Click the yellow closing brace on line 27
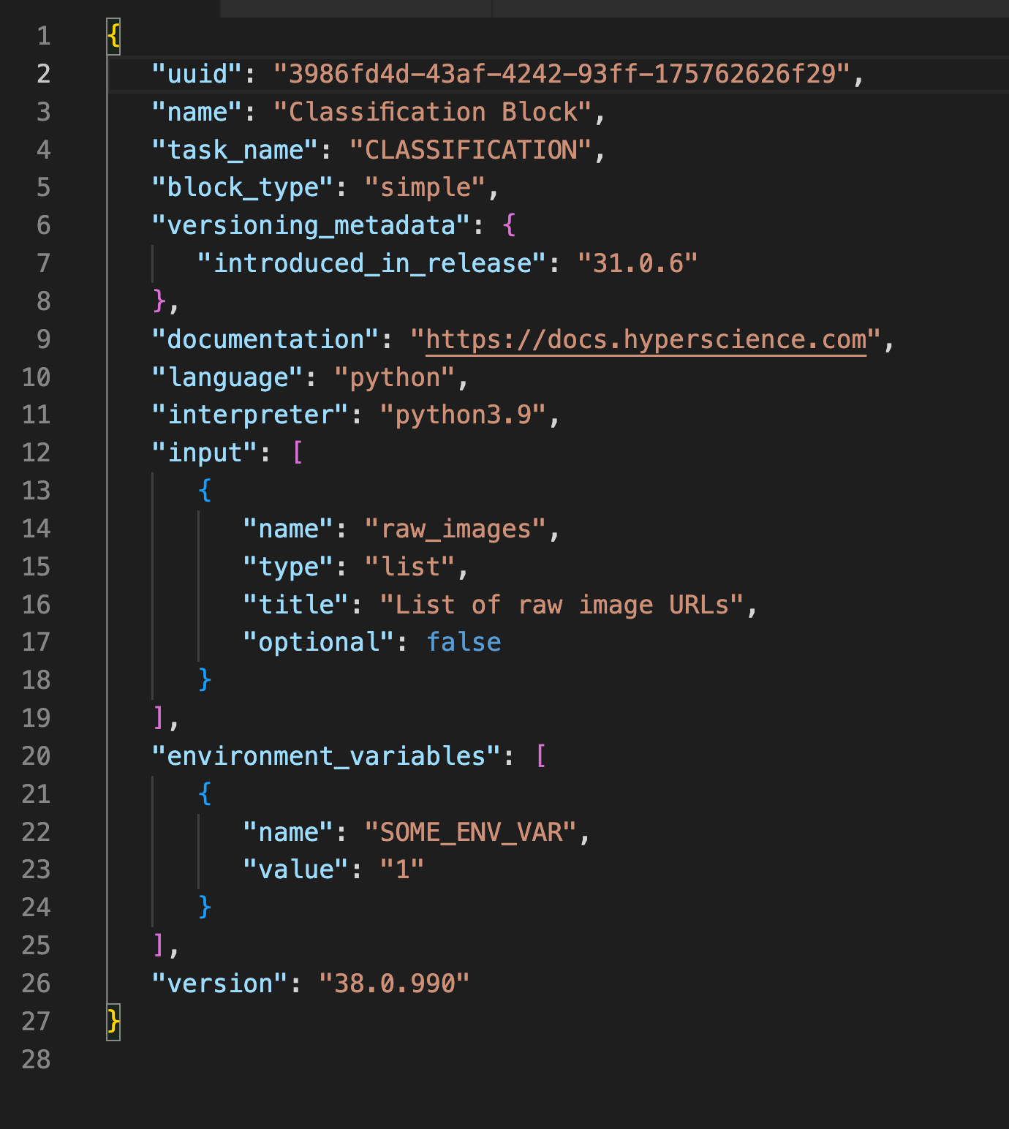 [113, 1021]
